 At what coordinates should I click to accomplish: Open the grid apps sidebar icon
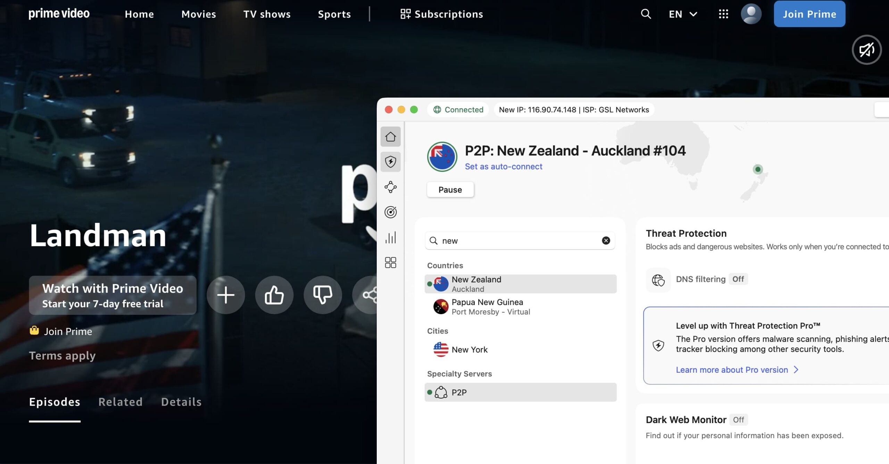click(390, 263)
